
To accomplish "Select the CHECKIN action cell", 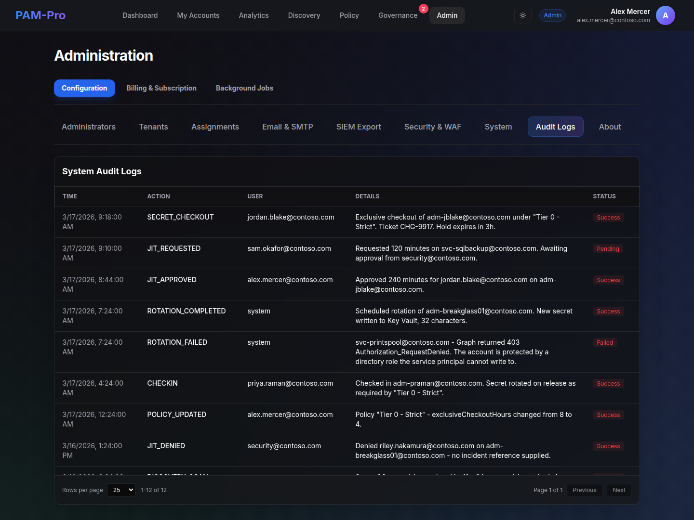I will click(x=162, y=383).
